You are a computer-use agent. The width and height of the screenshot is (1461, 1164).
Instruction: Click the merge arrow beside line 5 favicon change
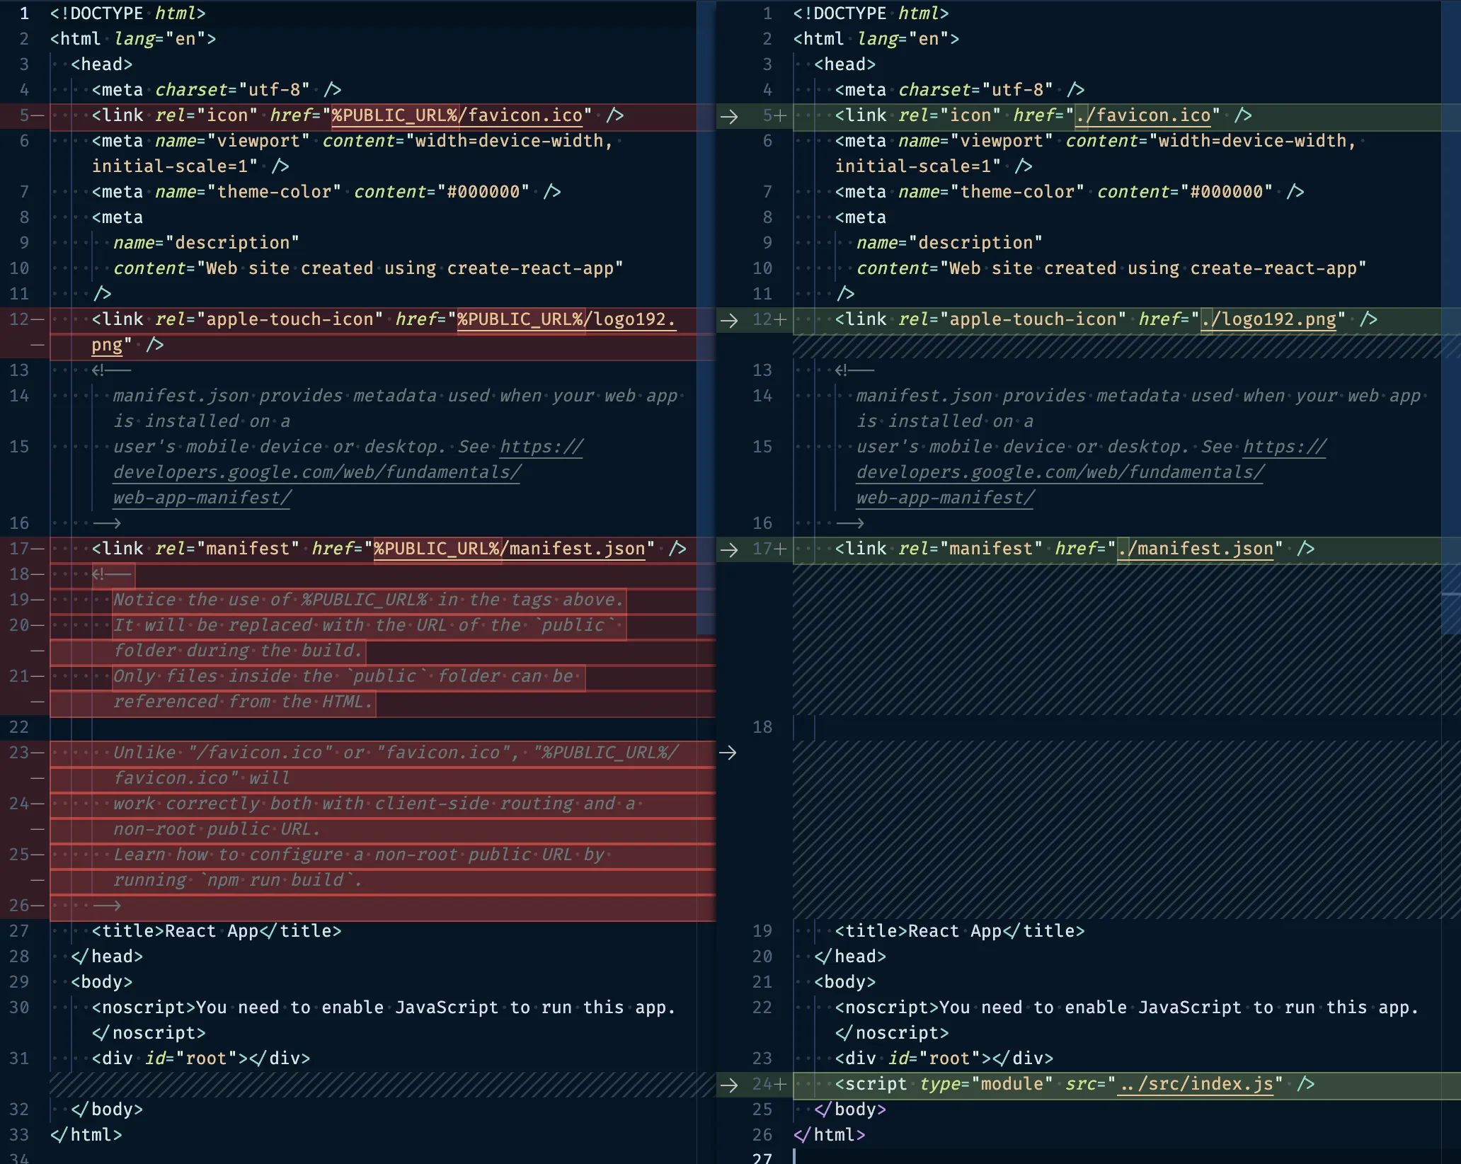730,117
